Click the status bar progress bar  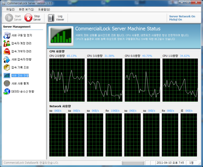[133, 163]
